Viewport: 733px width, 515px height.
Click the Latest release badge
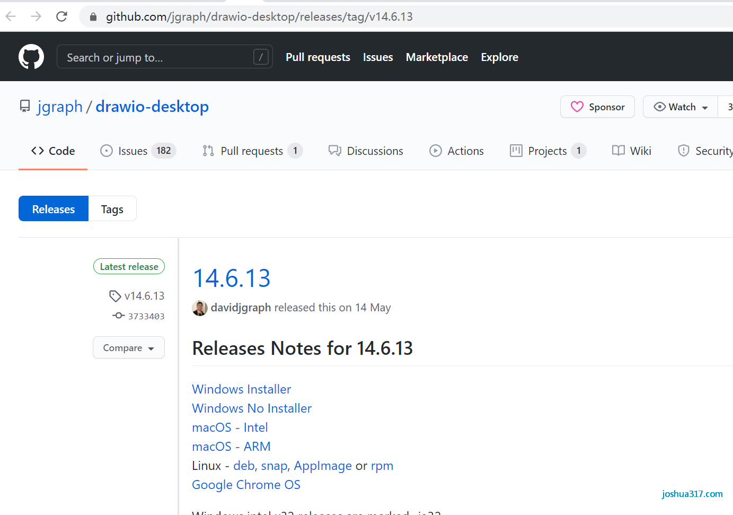pos(129,266)
